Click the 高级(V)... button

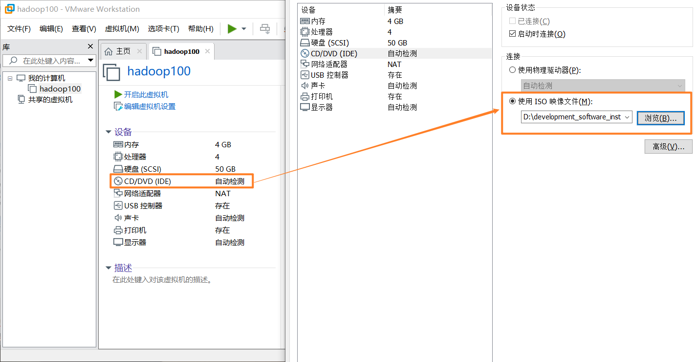[668, 146]
